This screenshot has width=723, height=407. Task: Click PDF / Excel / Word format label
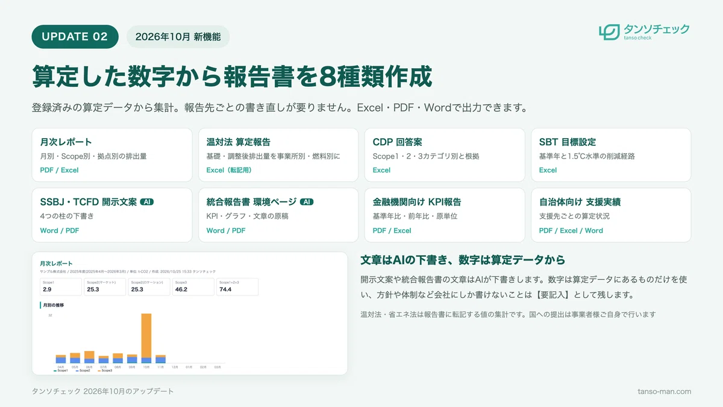571,230
